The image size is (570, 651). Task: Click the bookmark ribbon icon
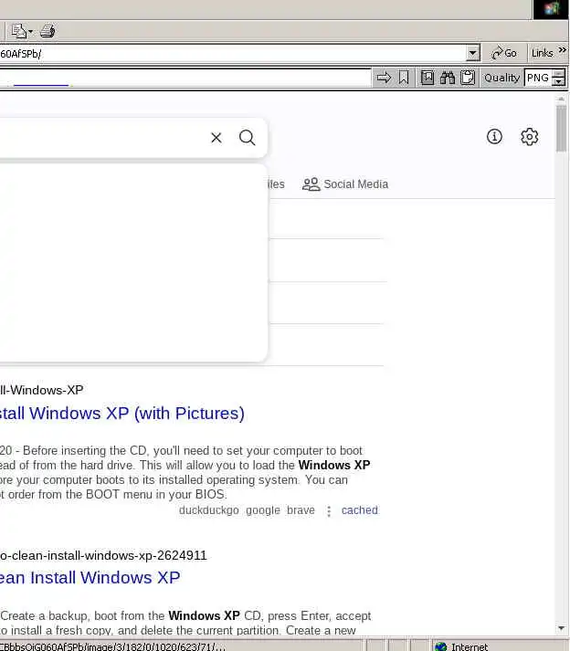(404, 78)
